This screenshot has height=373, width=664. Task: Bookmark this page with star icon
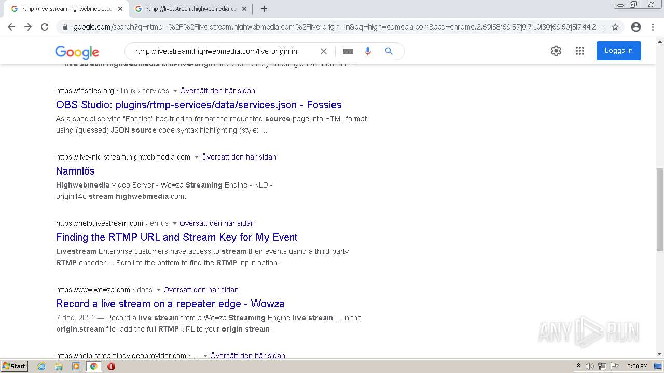615,27
